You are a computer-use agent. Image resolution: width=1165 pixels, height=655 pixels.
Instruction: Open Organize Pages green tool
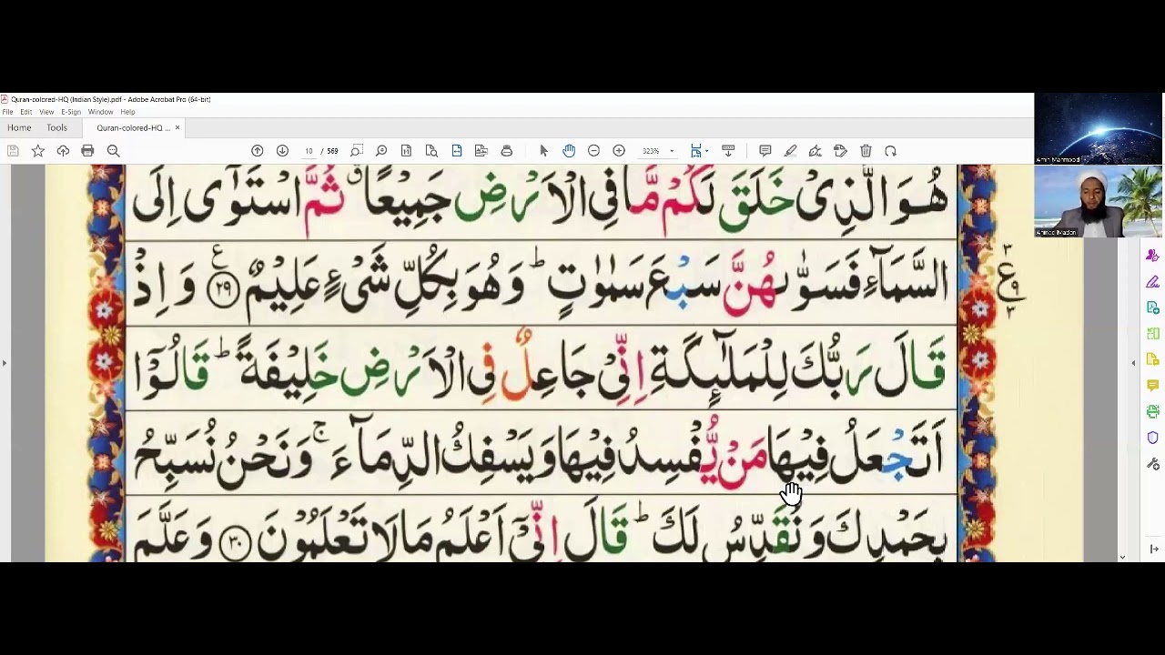pyautogui.click(x=1152, y=334)
